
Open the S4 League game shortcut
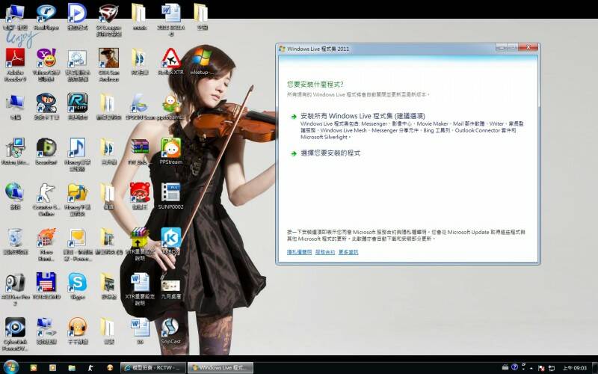click(x=108, y=20)
